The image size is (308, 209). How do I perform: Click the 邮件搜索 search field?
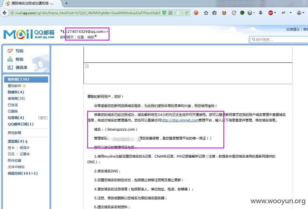coord(279,39)
